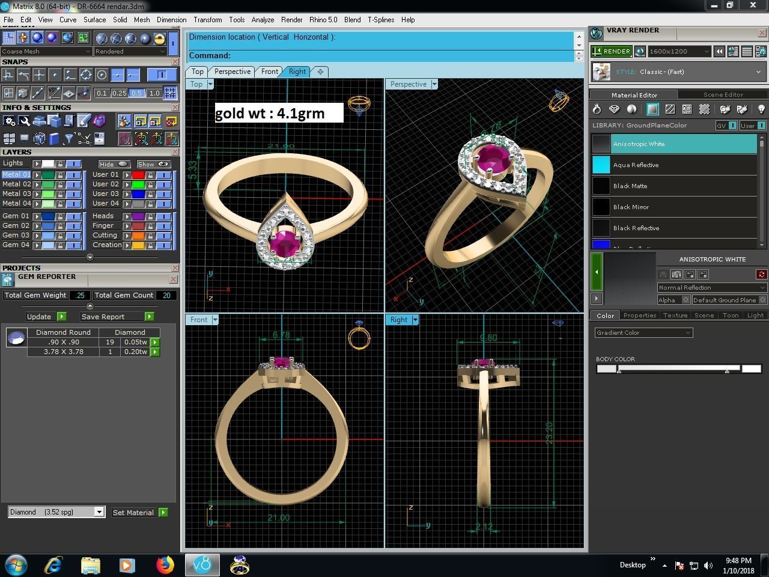Click the Update green arrow button

(x=62, y=317)
